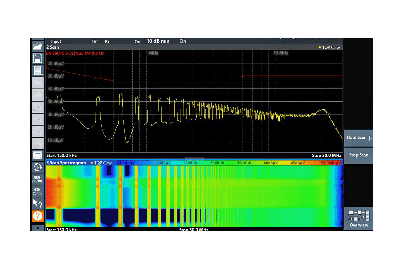Click the Stop 30.0 MHz label under Scan graph

[326, 155]
